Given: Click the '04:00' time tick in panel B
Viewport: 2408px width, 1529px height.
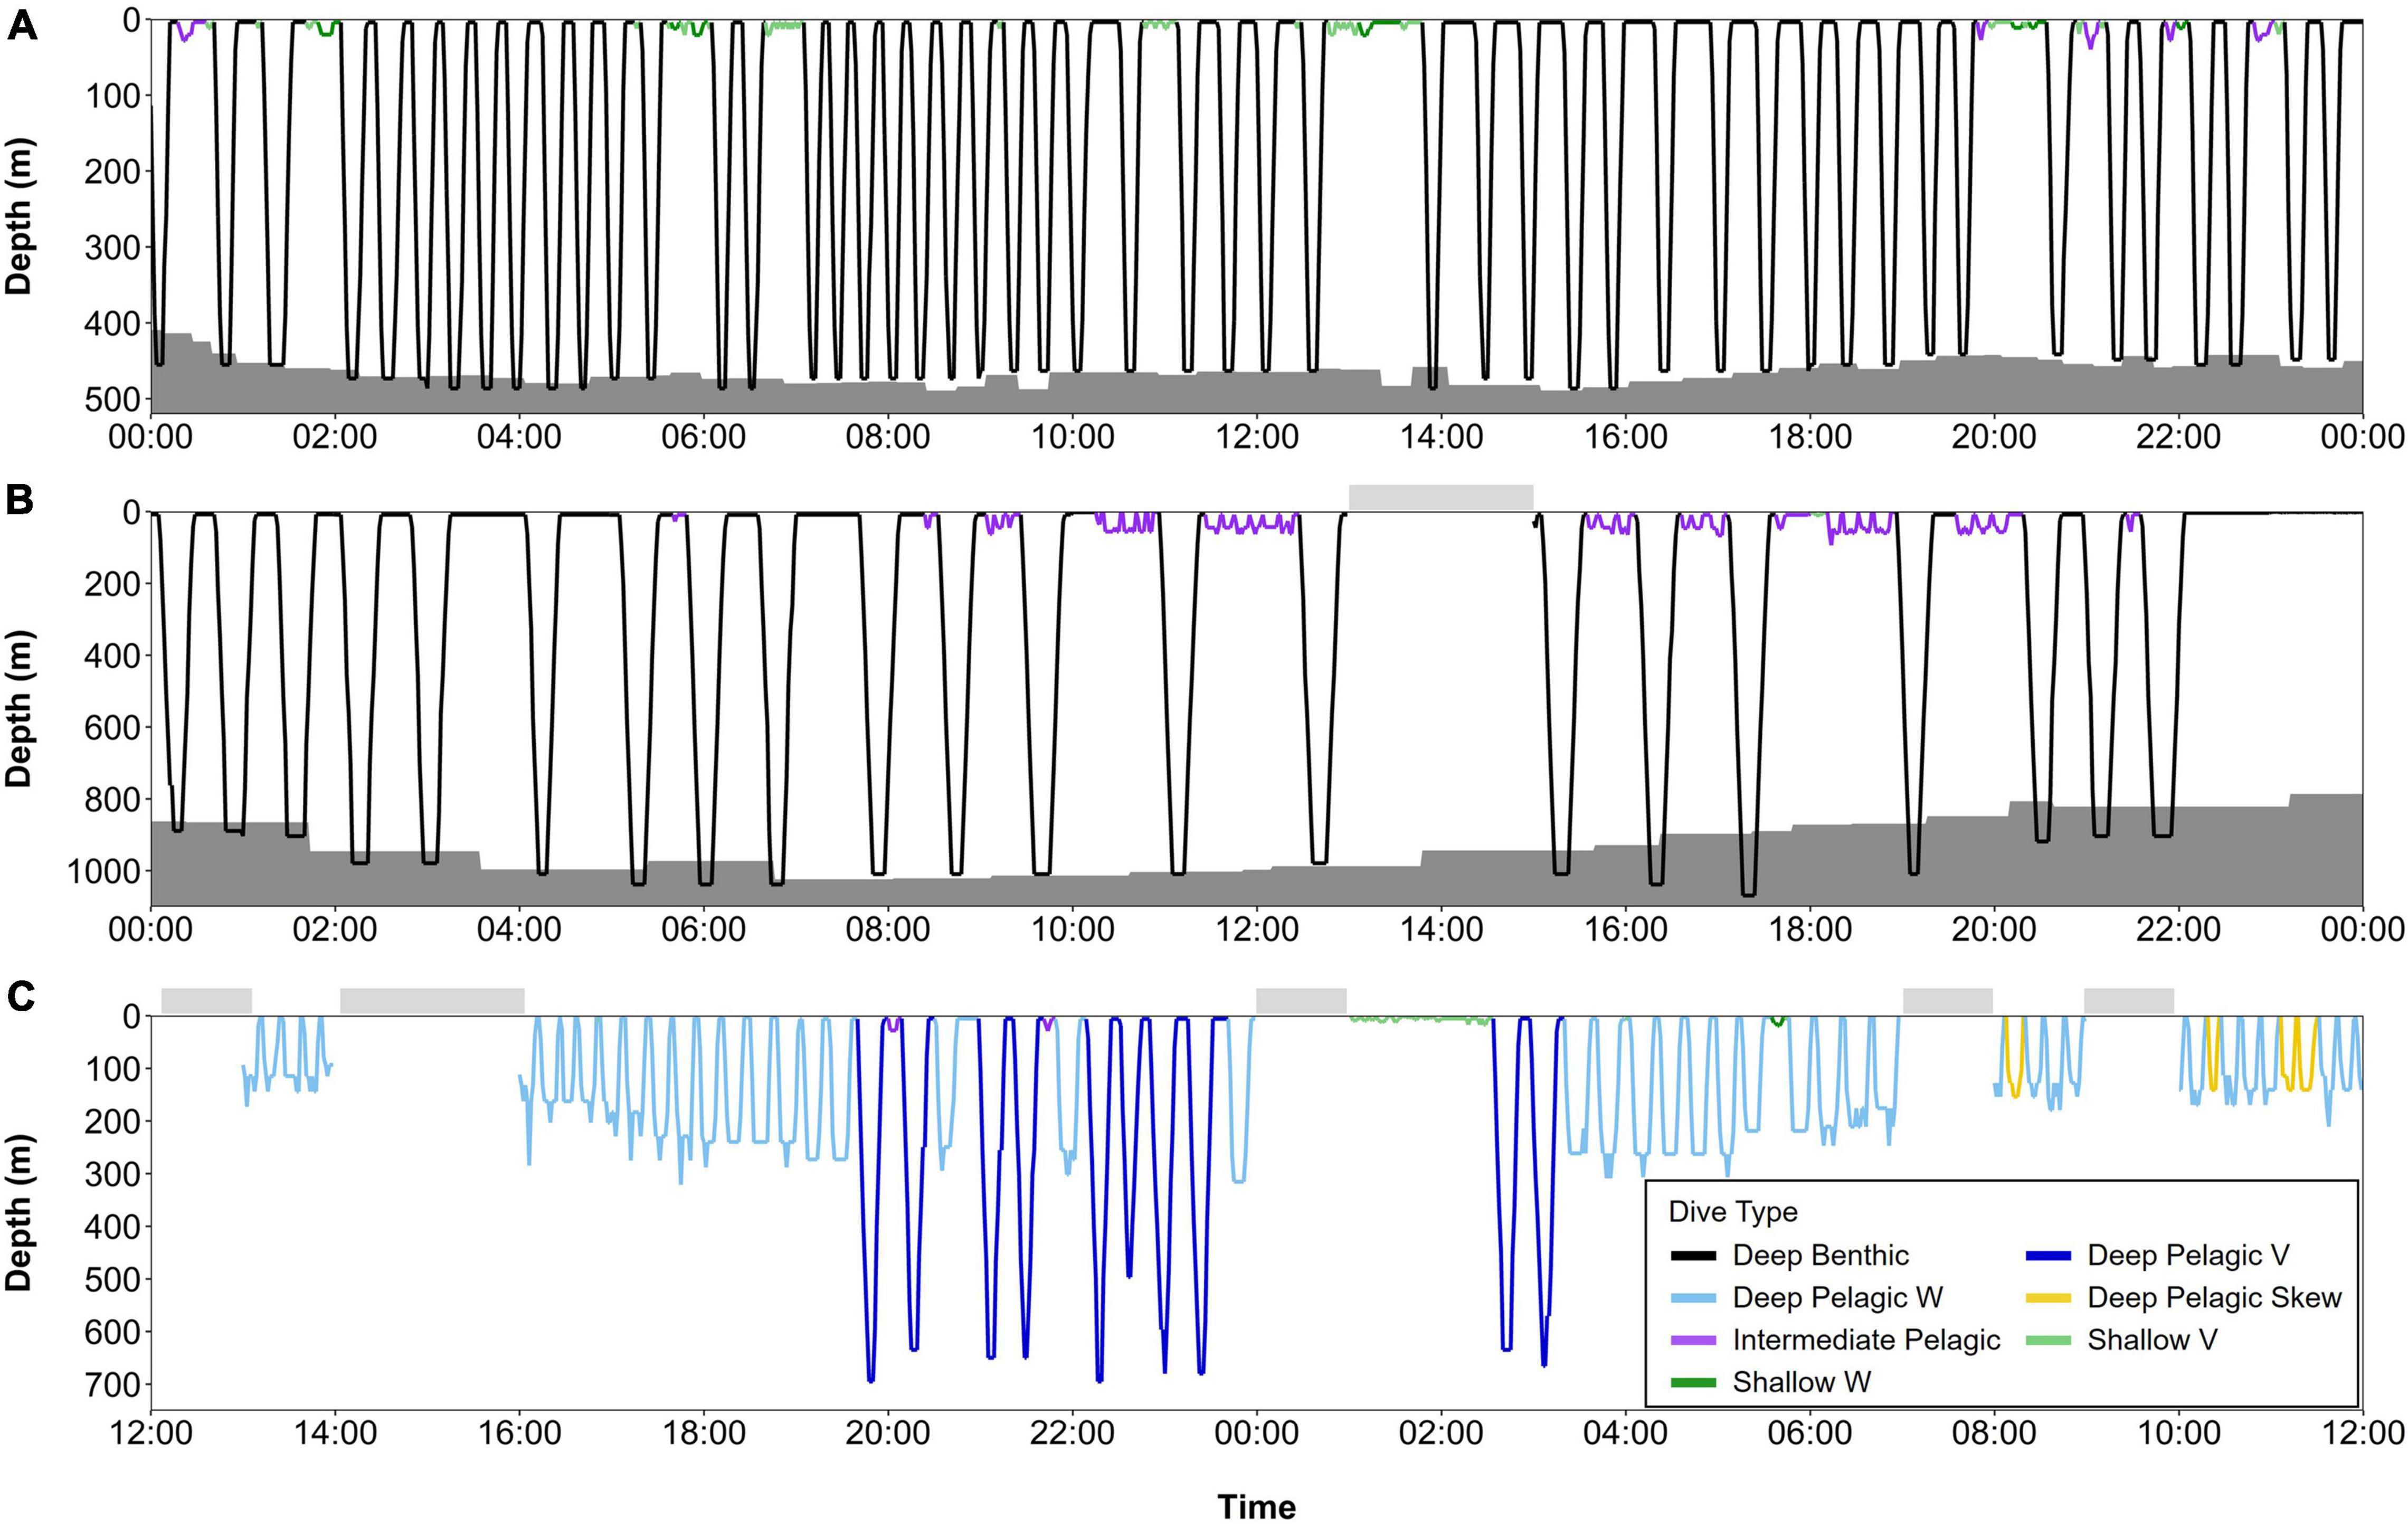Looking at the screenshot, I should pos(520,929).
